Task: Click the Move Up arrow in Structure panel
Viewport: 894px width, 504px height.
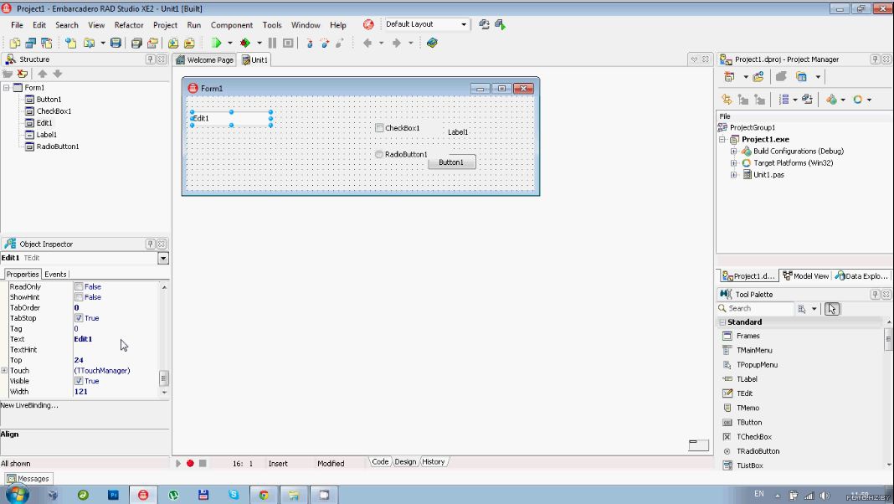Action: tap(43, 74)
